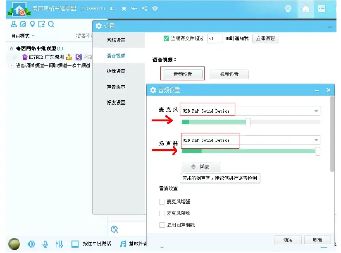Click the user profile icon under title bar
341x253 pixels.
[14, 24]
